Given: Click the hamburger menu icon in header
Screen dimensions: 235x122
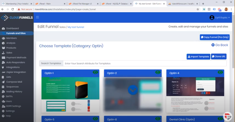Looking at the screenshot, I should point(38,17).
